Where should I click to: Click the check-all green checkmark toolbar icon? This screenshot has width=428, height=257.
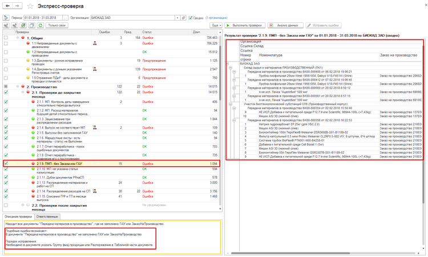23,25
